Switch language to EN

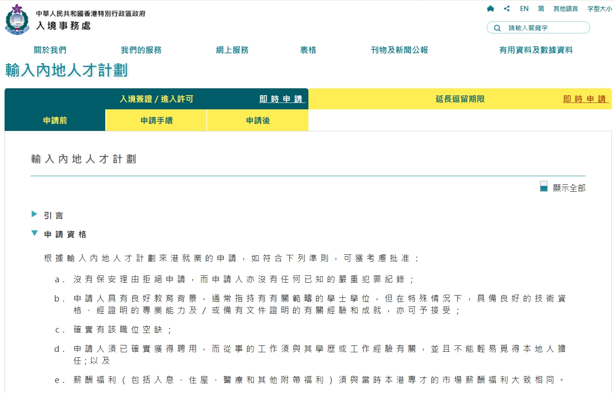click(524, 8)
